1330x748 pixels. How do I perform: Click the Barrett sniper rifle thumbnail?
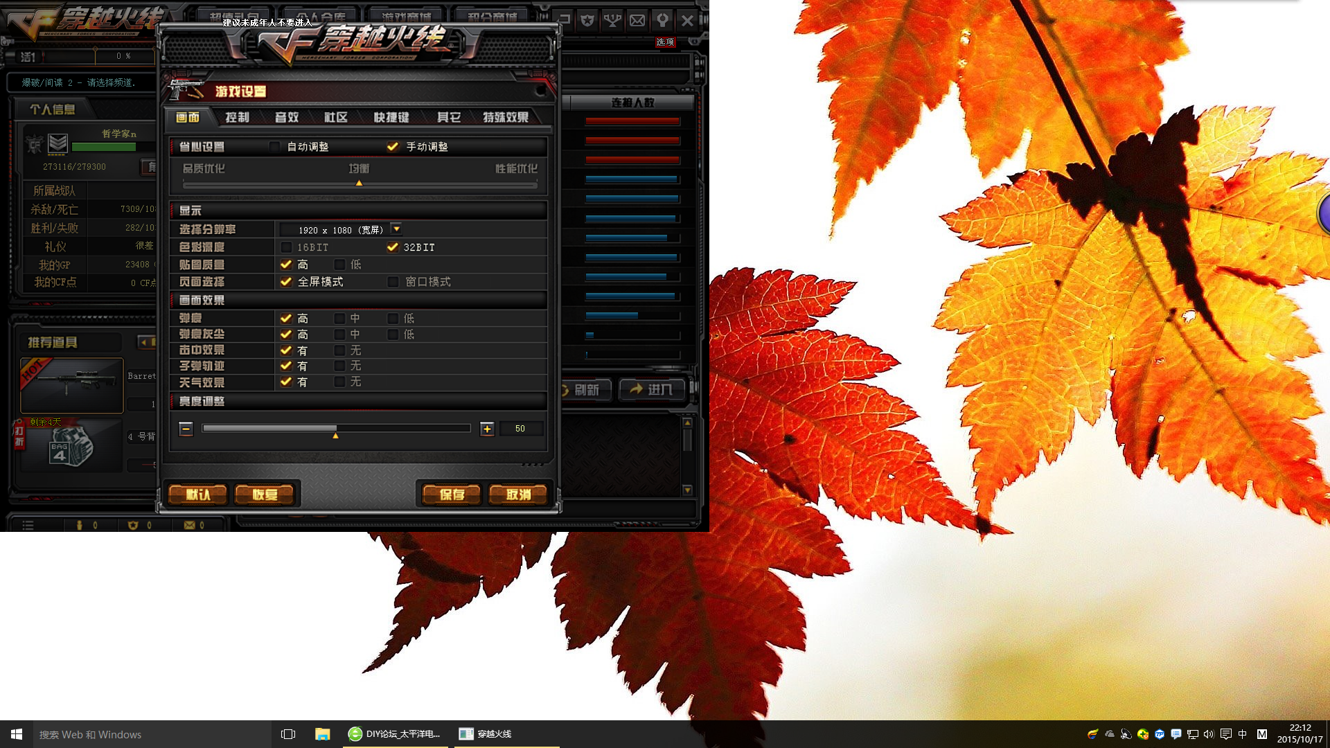(x=72, y=385)
